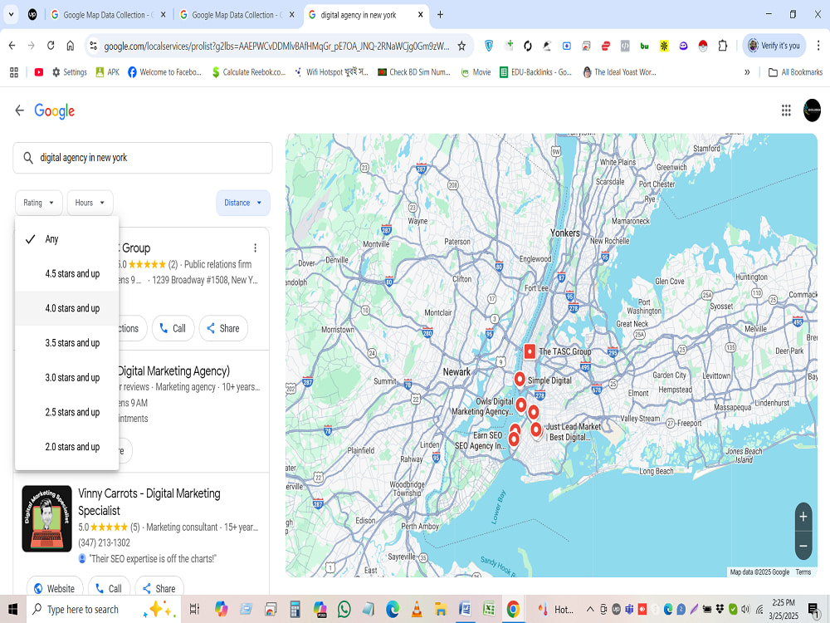Viewport: 830px width, 623px height.
Task: Open All Bookmarks folder
Action: click(795, 72)
